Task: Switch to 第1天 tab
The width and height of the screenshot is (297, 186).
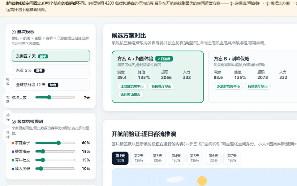Action: [120, 158]
